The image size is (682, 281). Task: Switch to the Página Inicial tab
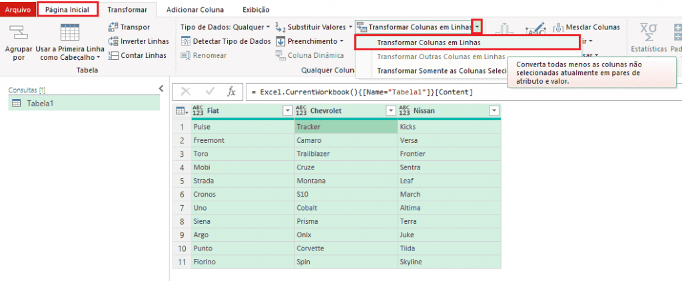(67, 9)
